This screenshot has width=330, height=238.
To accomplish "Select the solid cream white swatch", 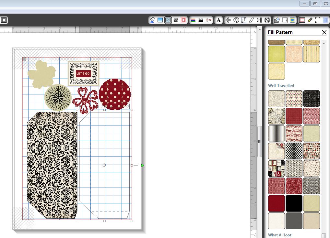I will (277, 221).
